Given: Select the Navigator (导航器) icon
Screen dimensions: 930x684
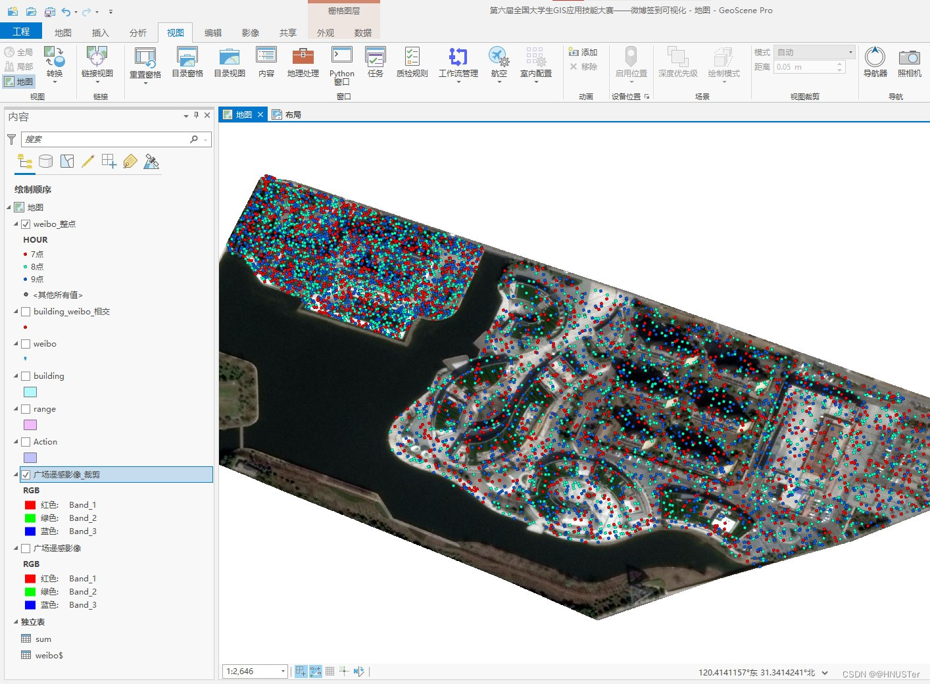Looking at the screenshot, I should pos(875,62).
